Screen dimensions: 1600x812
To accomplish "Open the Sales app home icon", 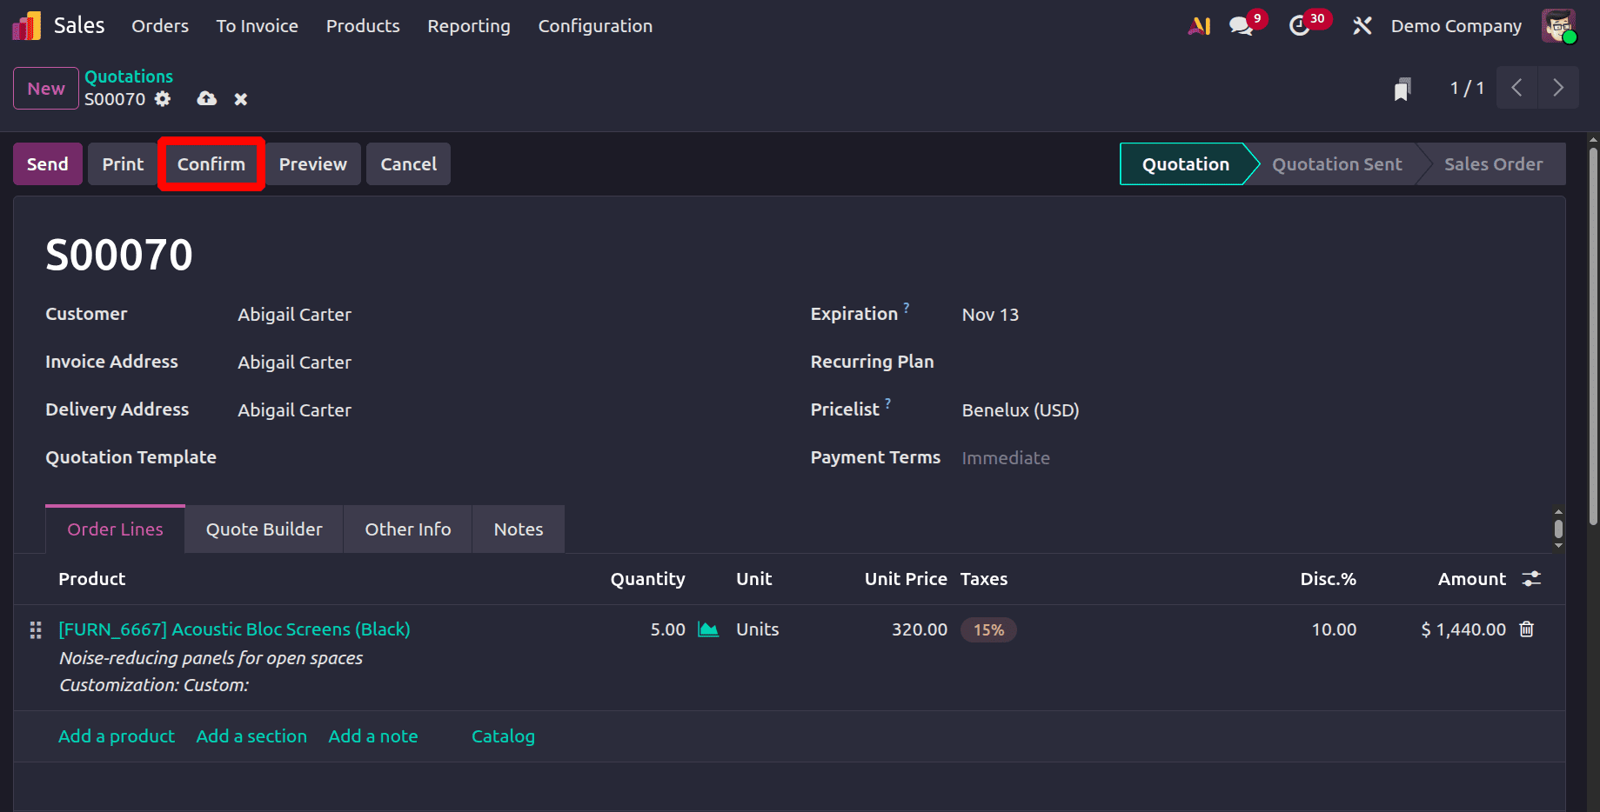I will 26,26.
